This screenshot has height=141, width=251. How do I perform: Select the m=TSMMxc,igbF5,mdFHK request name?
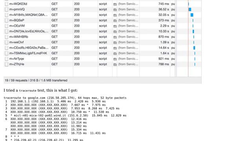(28, 53)
